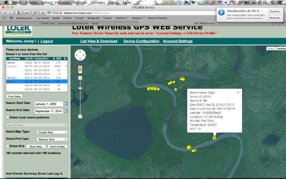Image resolution: width=286 pixels, height=179 pixels.
Task: Click the Lotek Wireless logo
Action: (18, 30)
